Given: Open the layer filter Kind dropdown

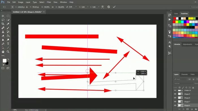Looking at the screenshot, I should (180, 79).
